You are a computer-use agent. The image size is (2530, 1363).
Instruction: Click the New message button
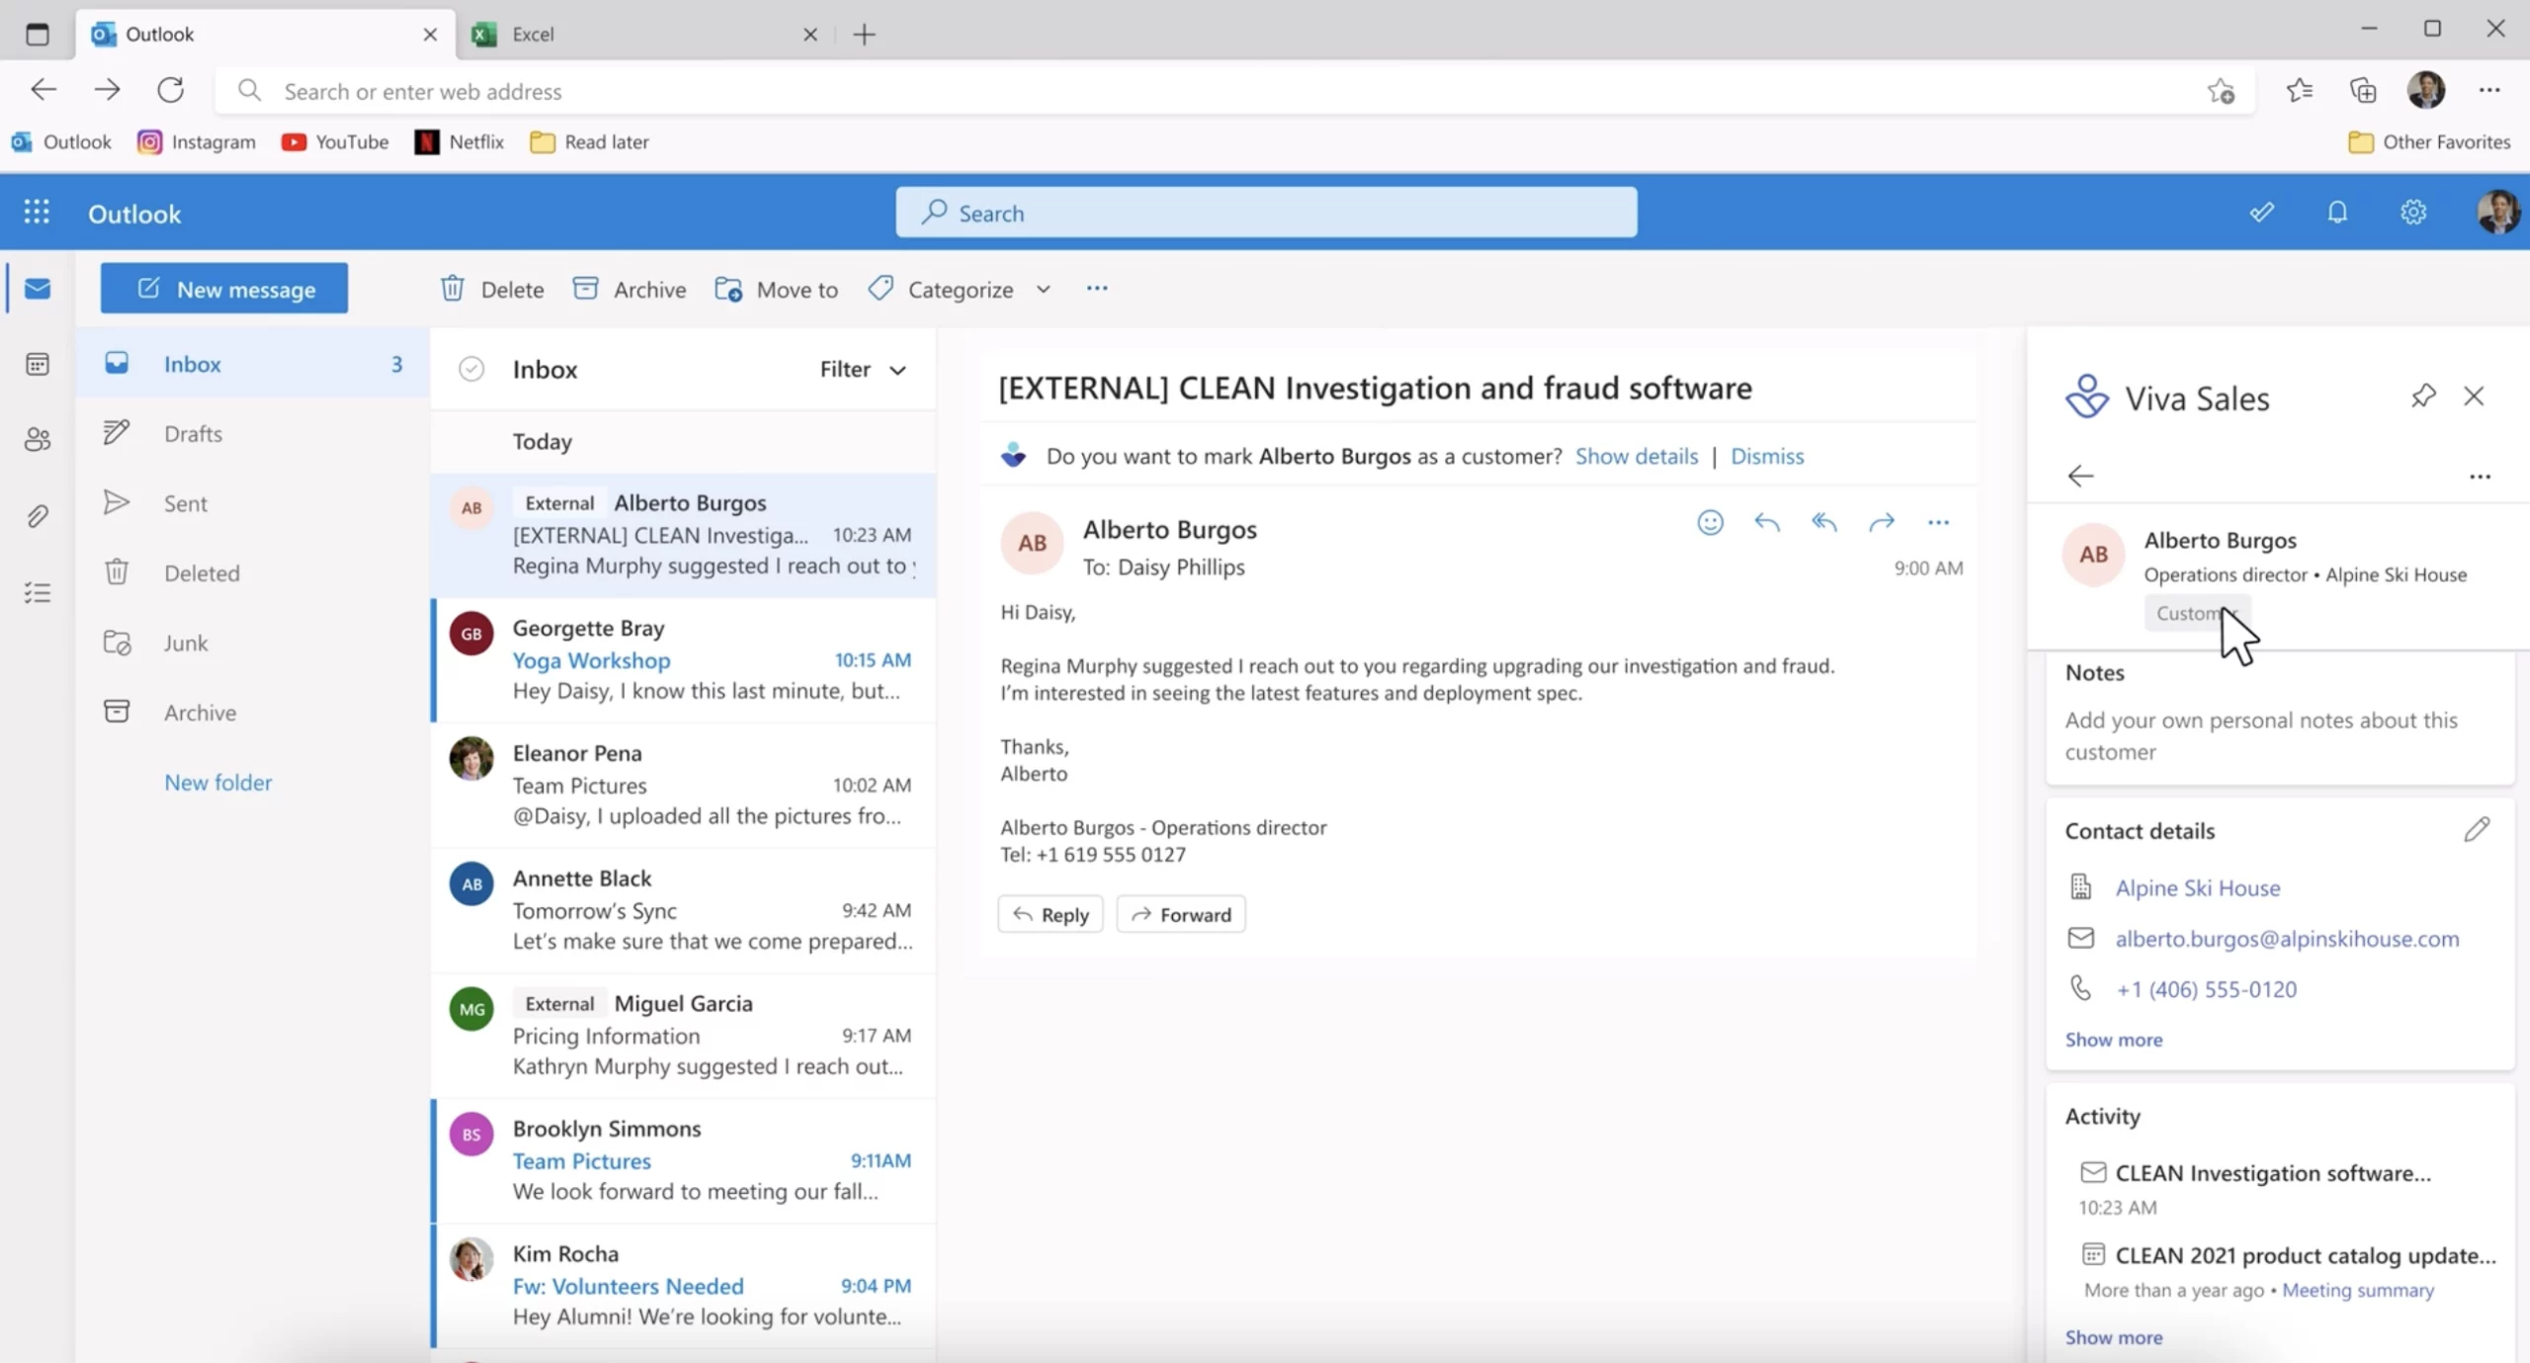224,289
